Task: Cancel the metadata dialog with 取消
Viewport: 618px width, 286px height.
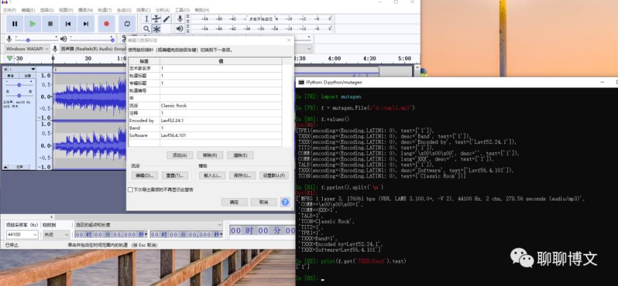Action: pyautogui.click(x=264, y=202)
